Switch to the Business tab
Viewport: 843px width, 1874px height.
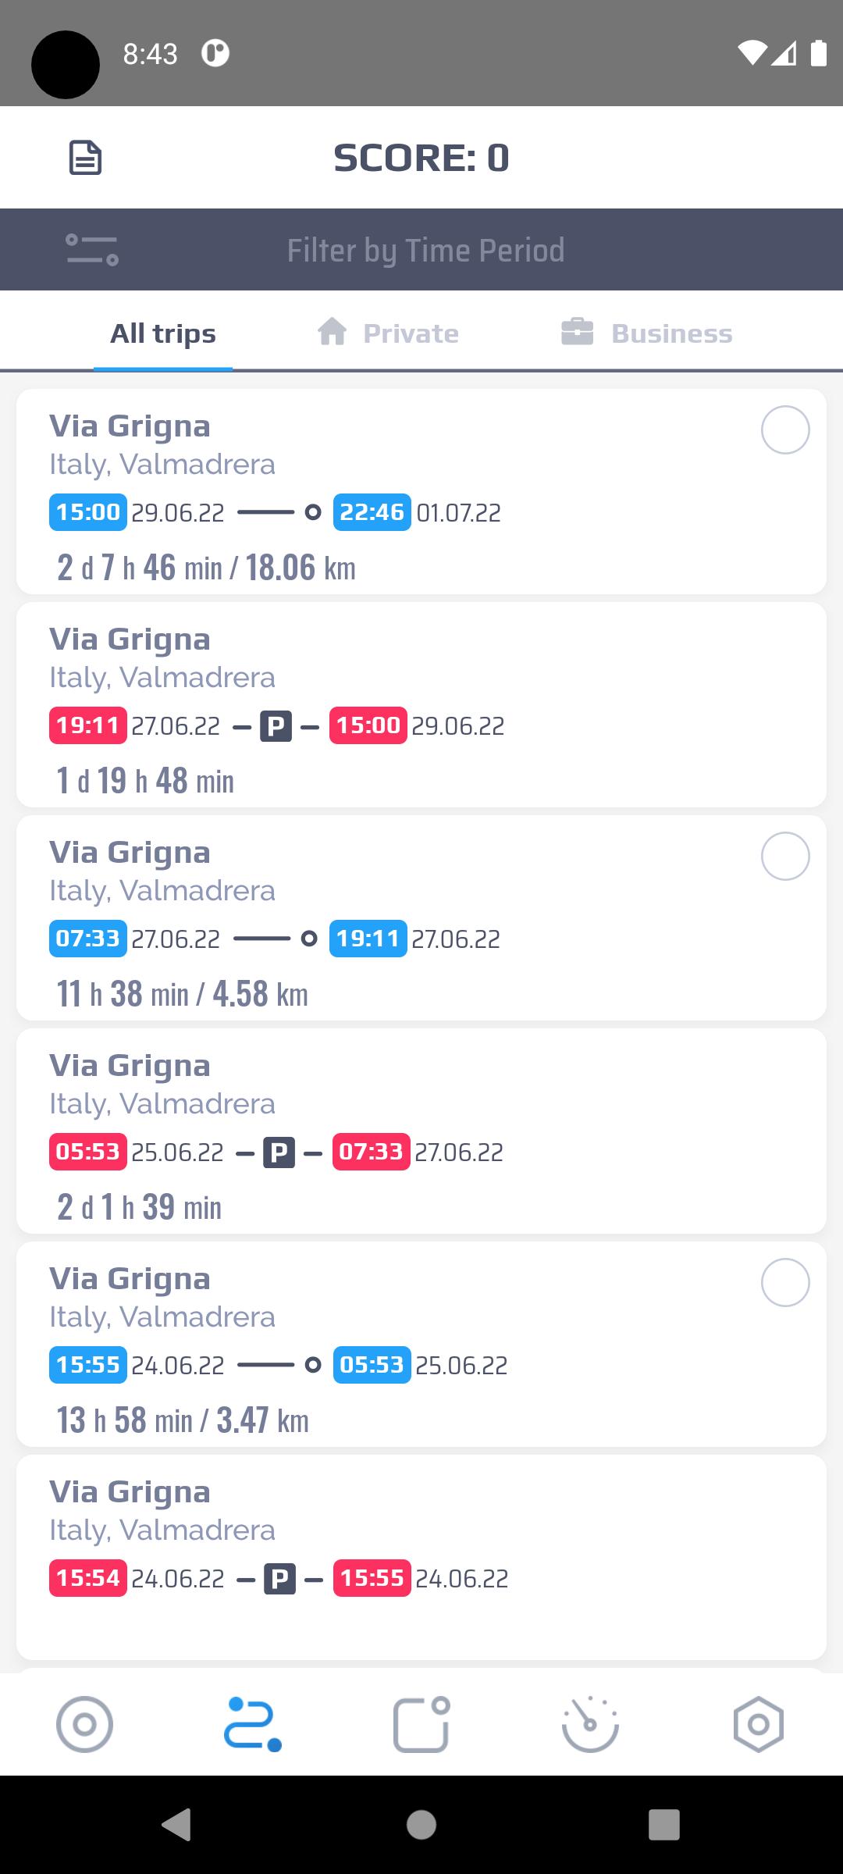click(x=647, y=334)
